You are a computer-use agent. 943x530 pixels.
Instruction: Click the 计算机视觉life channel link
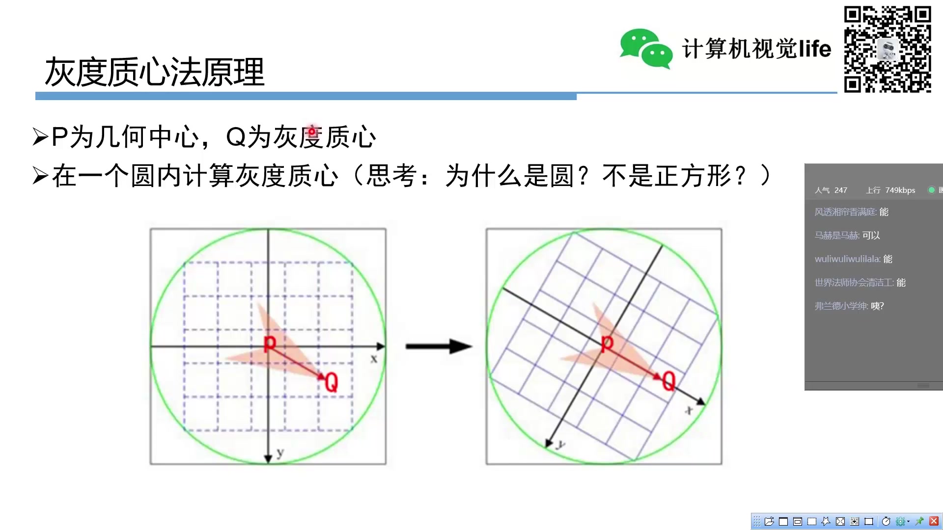(x=752, y=48)
